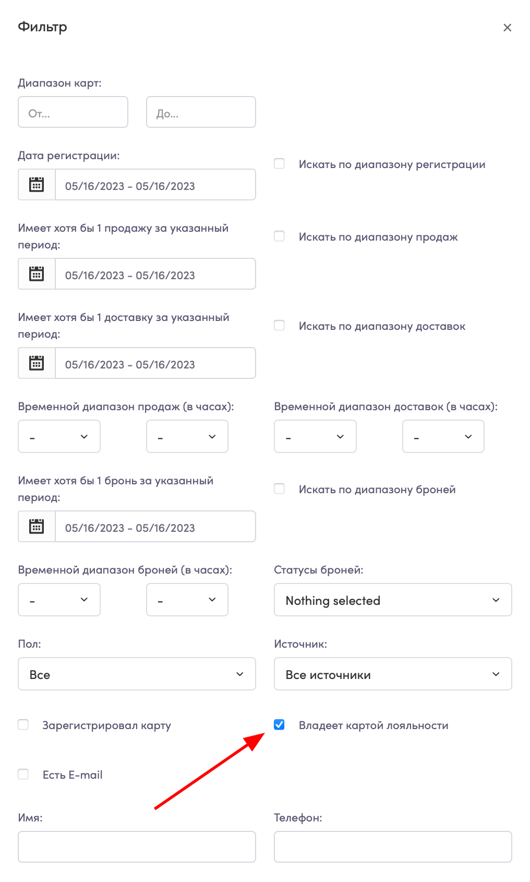Expand the Пол dropdown showing Все
530x882 pixels.
coord(137,674)
